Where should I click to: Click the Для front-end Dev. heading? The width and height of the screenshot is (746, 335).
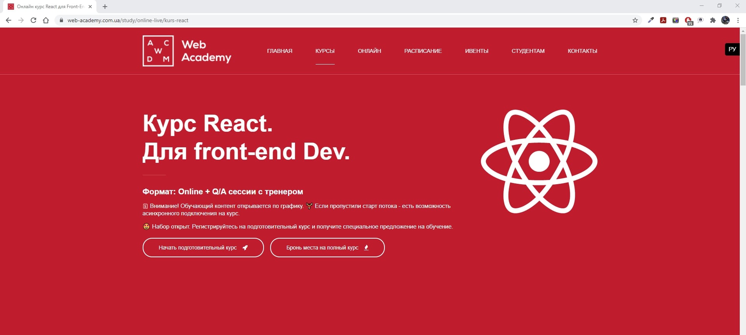tap(246, 152)
